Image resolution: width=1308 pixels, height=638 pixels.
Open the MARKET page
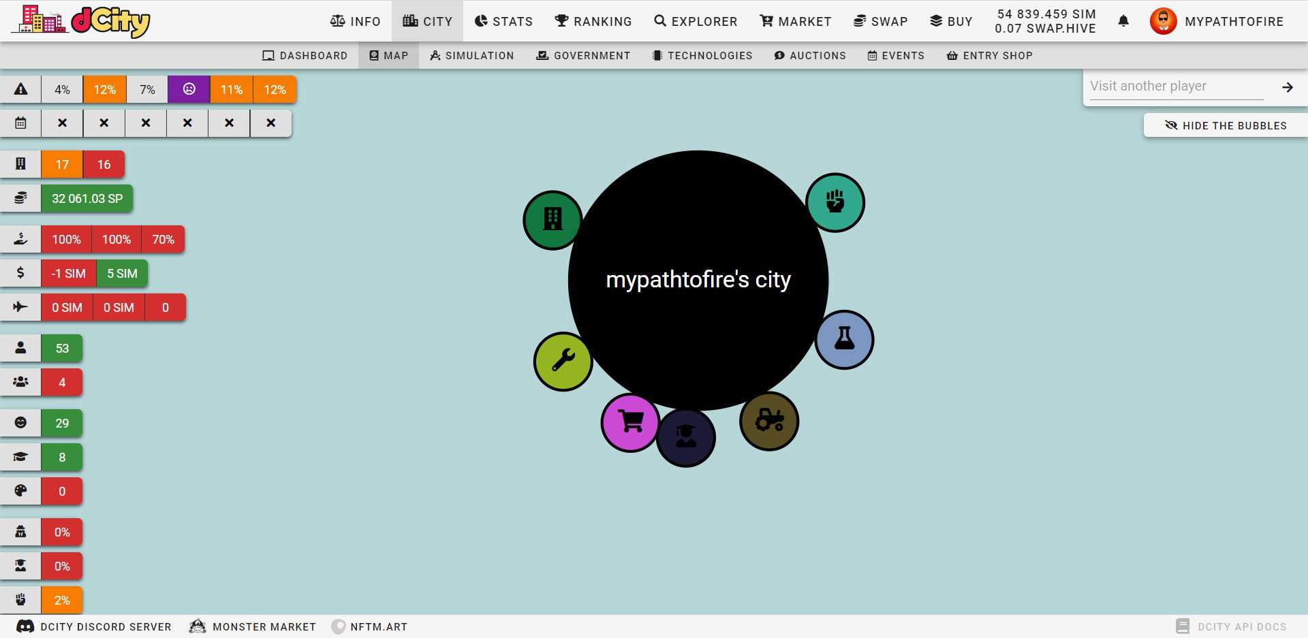click(795, 21)
